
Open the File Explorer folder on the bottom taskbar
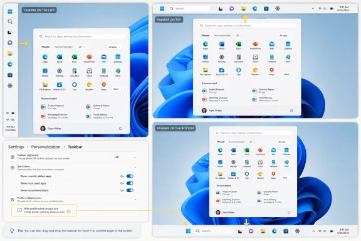coord(263,231)
